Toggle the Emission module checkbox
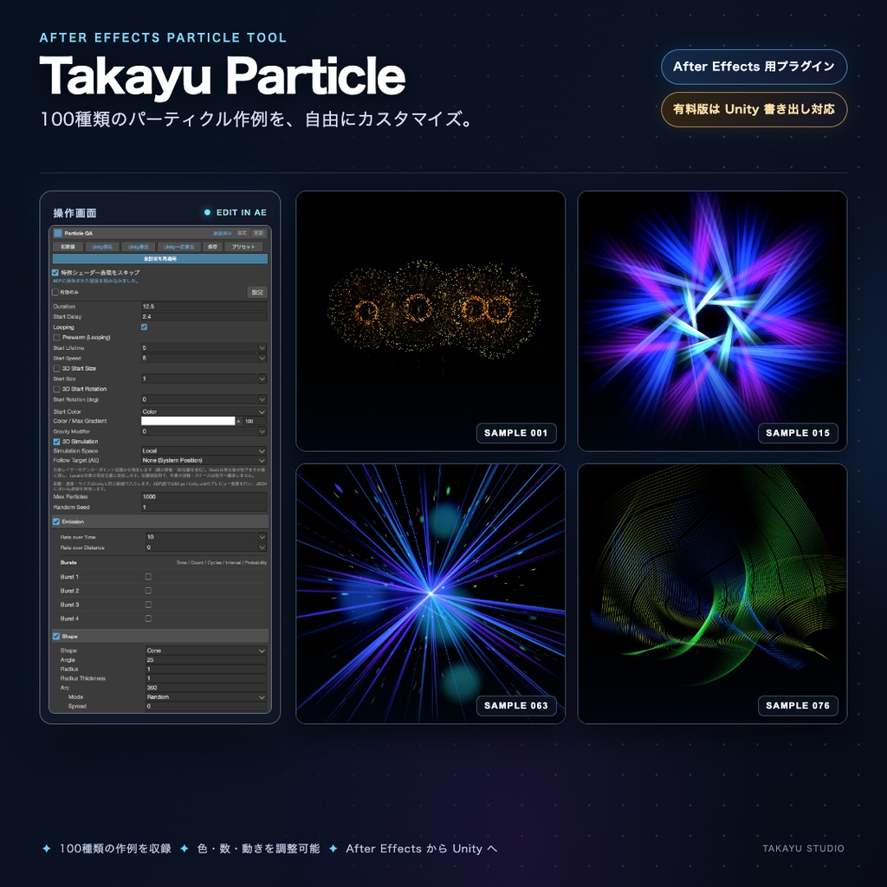Image resolution: width=887 pixels, height=887 pixels. (56, 521)
